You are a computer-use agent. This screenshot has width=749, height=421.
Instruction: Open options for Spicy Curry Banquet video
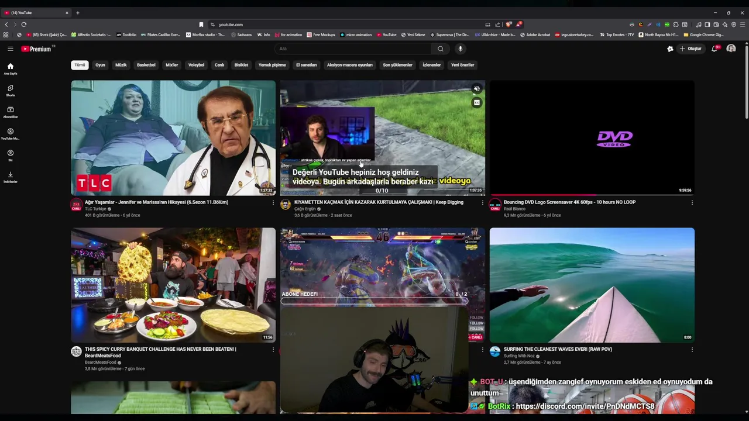pos(273,350)
